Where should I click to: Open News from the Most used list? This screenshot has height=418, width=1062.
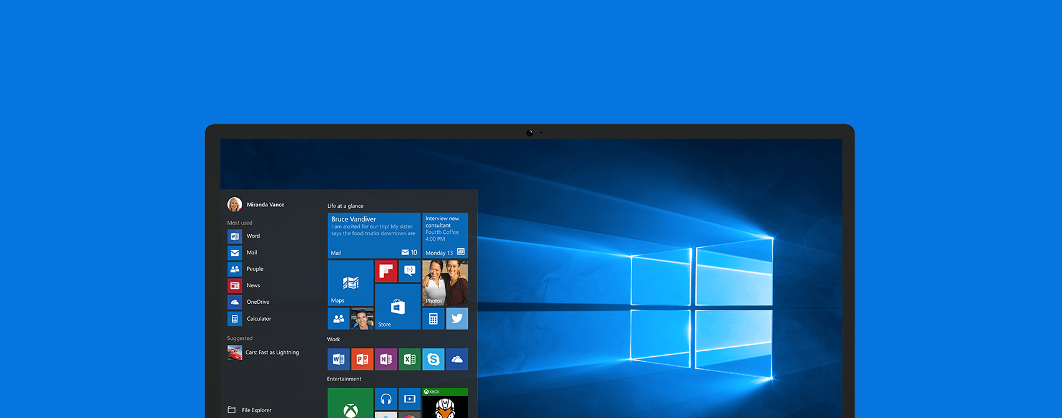pyautogui.click(x=244, y=285)
